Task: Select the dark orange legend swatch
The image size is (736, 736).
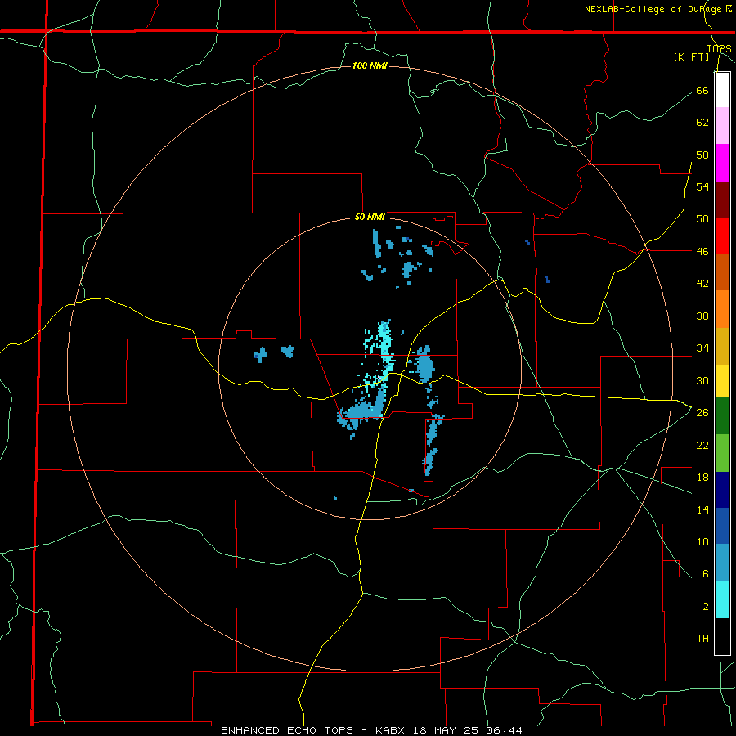Action: (722, 272)
